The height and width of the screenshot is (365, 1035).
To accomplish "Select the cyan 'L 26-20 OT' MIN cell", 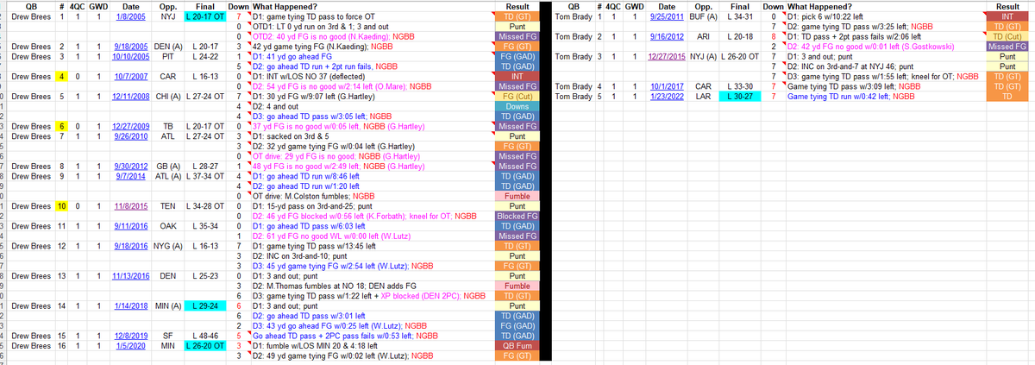I will point(204,345).
